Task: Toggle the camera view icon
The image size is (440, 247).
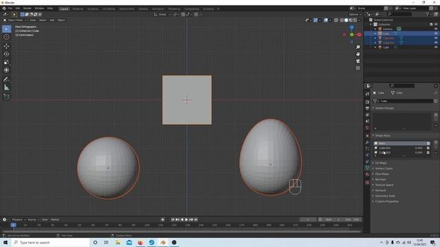Action: coord(357,61)
